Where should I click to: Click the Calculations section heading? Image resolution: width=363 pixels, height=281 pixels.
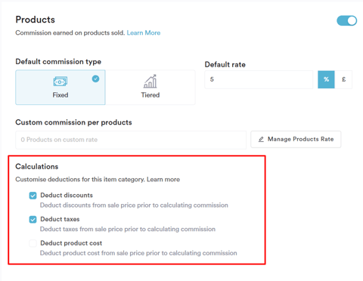click(37, 167)
